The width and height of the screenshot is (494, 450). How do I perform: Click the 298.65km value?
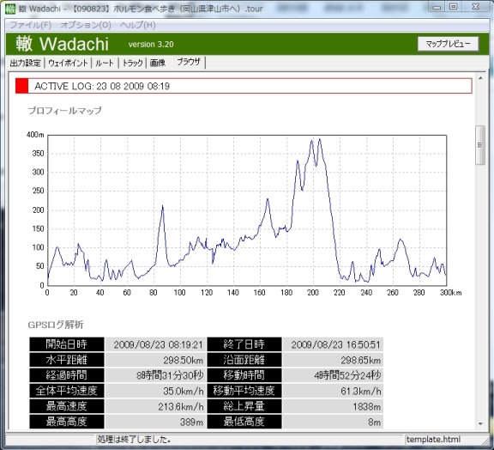[x=361, y=360]
